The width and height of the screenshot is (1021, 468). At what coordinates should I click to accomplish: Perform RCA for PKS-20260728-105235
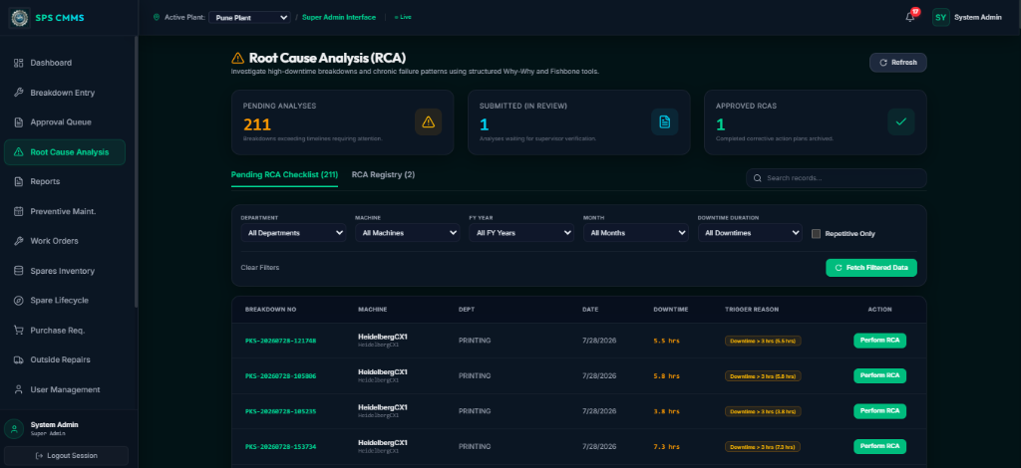(879, 411)
